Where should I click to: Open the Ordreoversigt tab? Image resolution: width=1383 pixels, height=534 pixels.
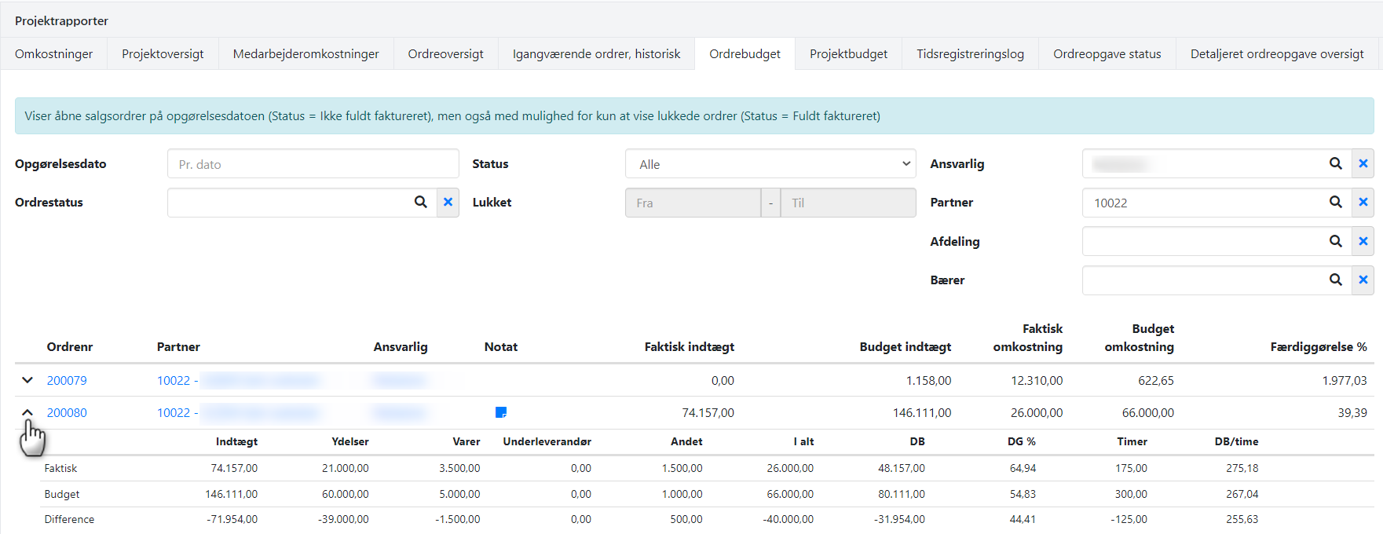446,53
